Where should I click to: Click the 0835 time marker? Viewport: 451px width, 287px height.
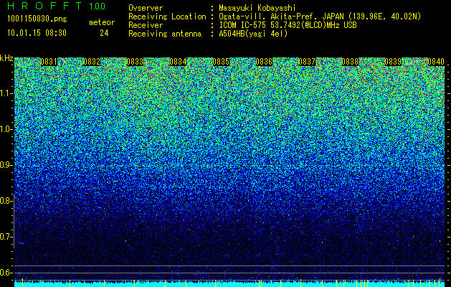pos(221,62)
